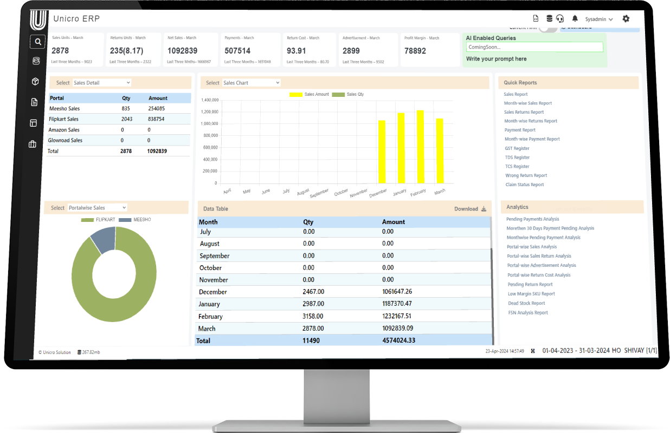Open settings with the gear icon
670x433 pixels.
point(626,18)
